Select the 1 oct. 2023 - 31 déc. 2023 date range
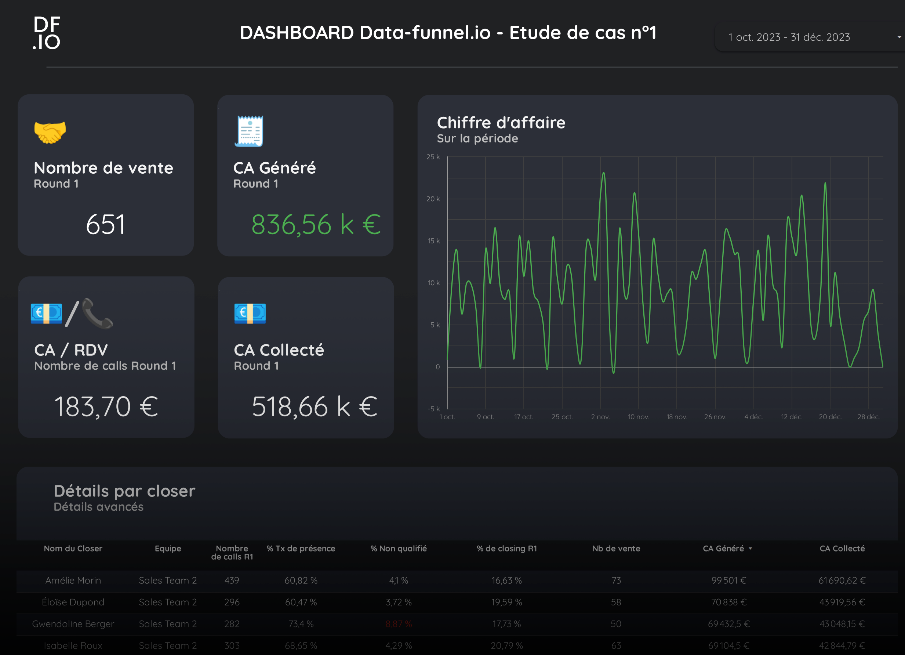The image size is (905, 655). coord(789,37)
